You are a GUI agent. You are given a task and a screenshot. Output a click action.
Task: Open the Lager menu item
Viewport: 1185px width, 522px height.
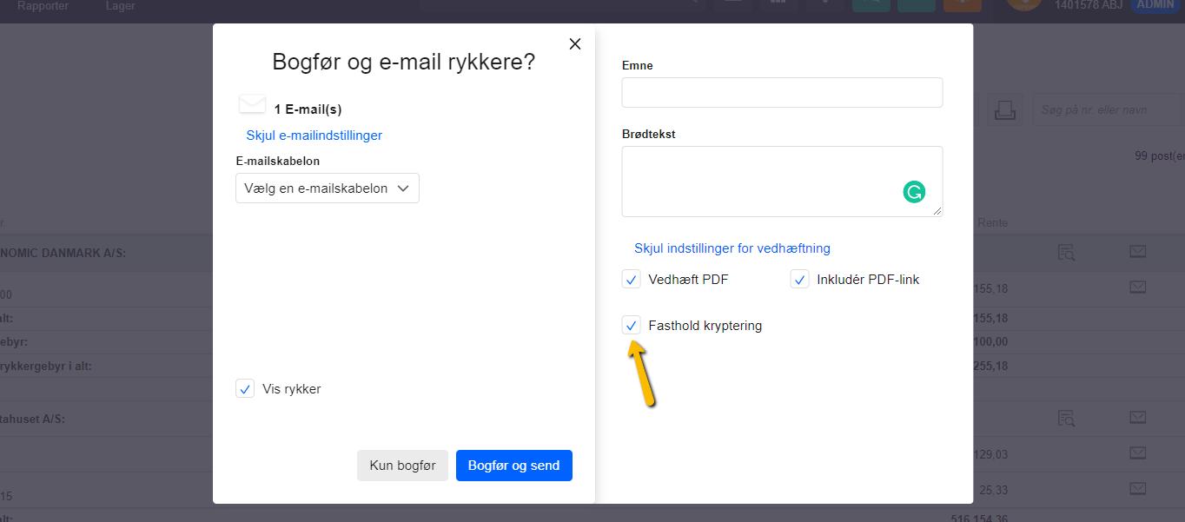pyautogui.click(x=120, y=6)
